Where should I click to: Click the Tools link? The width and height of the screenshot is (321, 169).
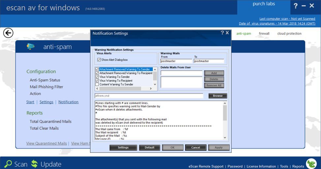(x=284, y=166)
